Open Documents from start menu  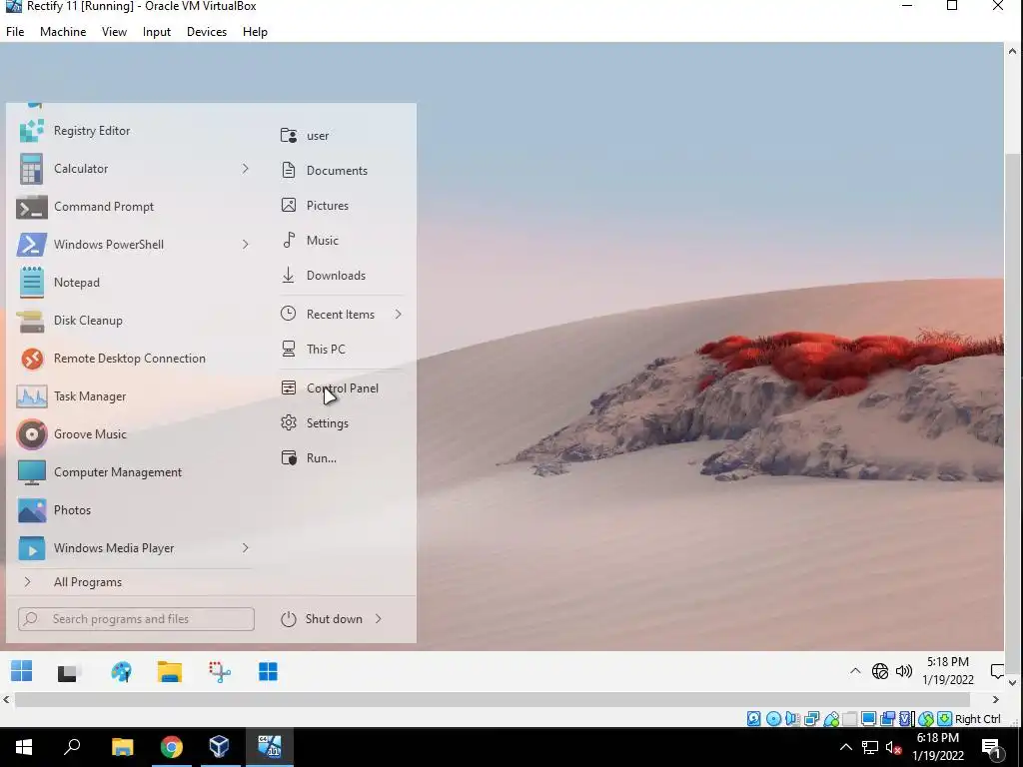click(x=337, y=170)
